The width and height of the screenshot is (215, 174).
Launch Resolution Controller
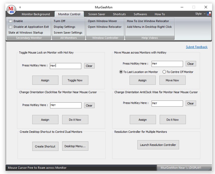click(x=158, y=145)
